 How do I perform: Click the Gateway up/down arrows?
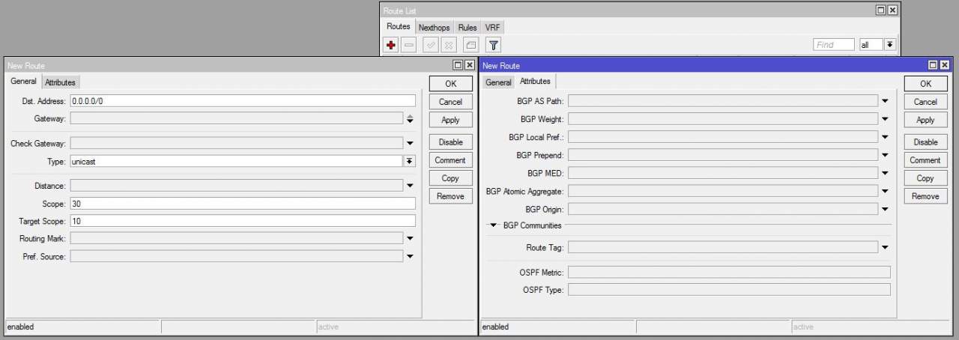[410, 118]
